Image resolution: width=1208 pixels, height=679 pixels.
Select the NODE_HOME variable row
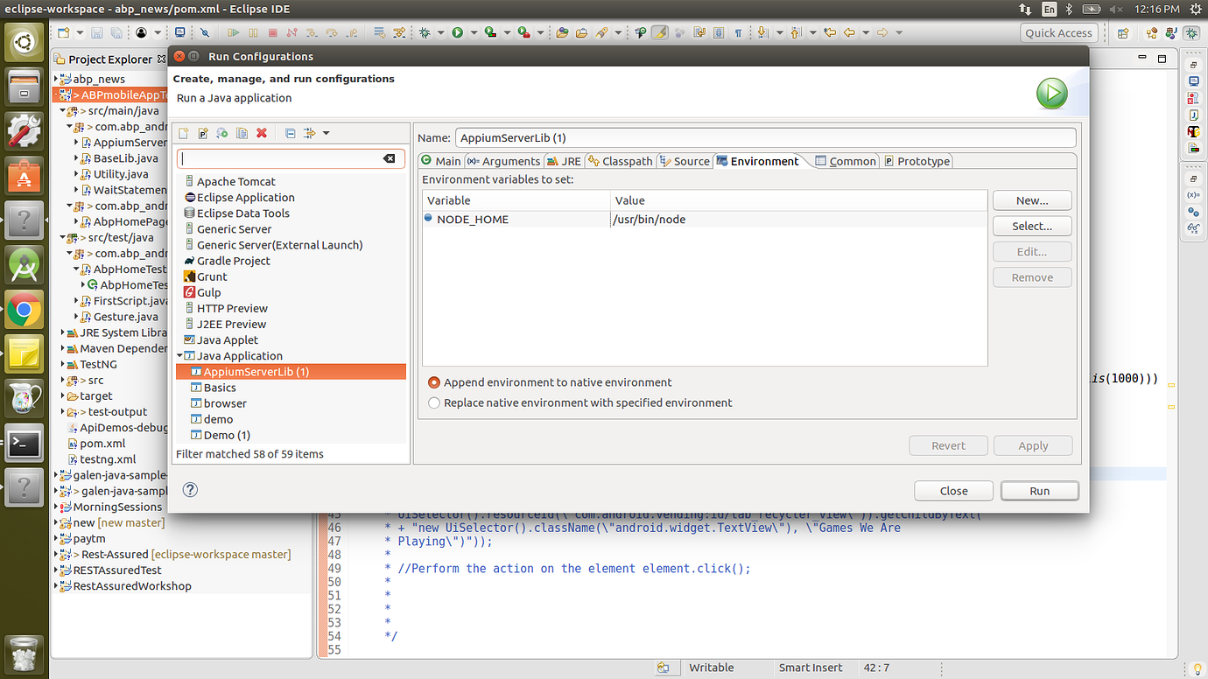pos(705,219)
